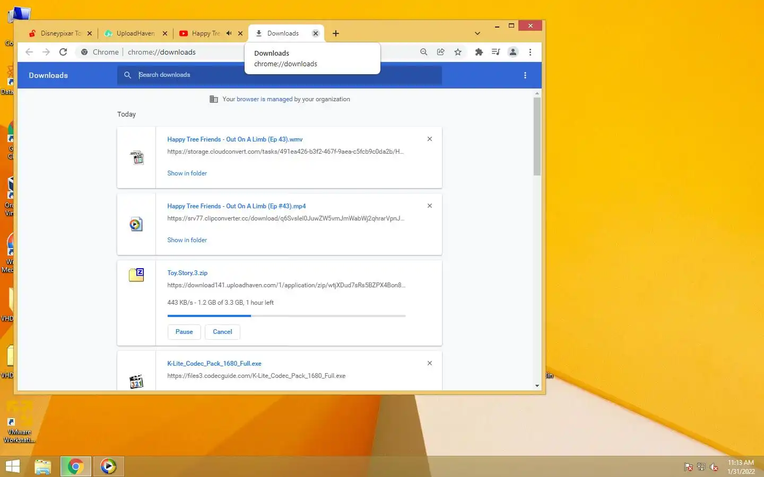Close the Downloads tab

316,33
